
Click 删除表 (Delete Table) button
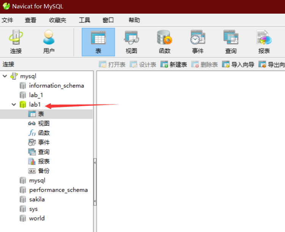click(x=205, y=64)
